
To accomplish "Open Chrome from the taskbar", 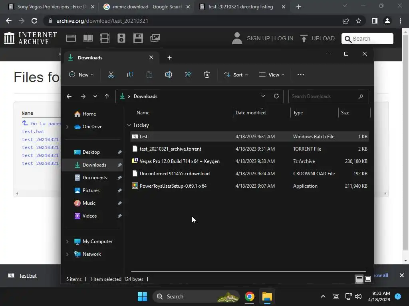I will pos(250,296).
